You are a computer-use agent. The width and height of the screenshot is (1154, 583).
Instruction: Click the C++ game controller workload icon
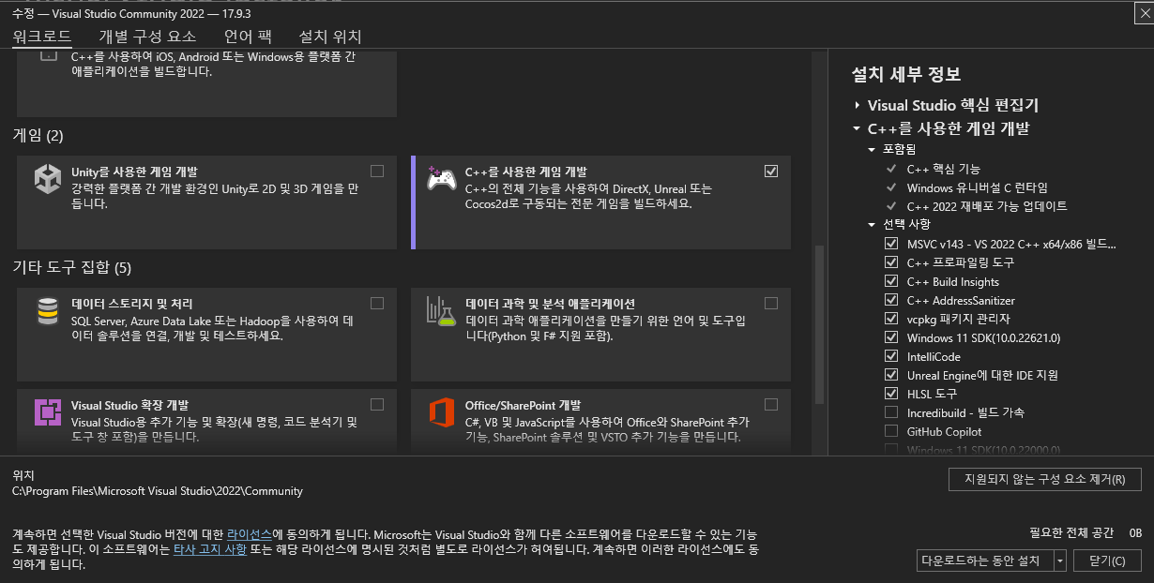click(x=442, y=178)
